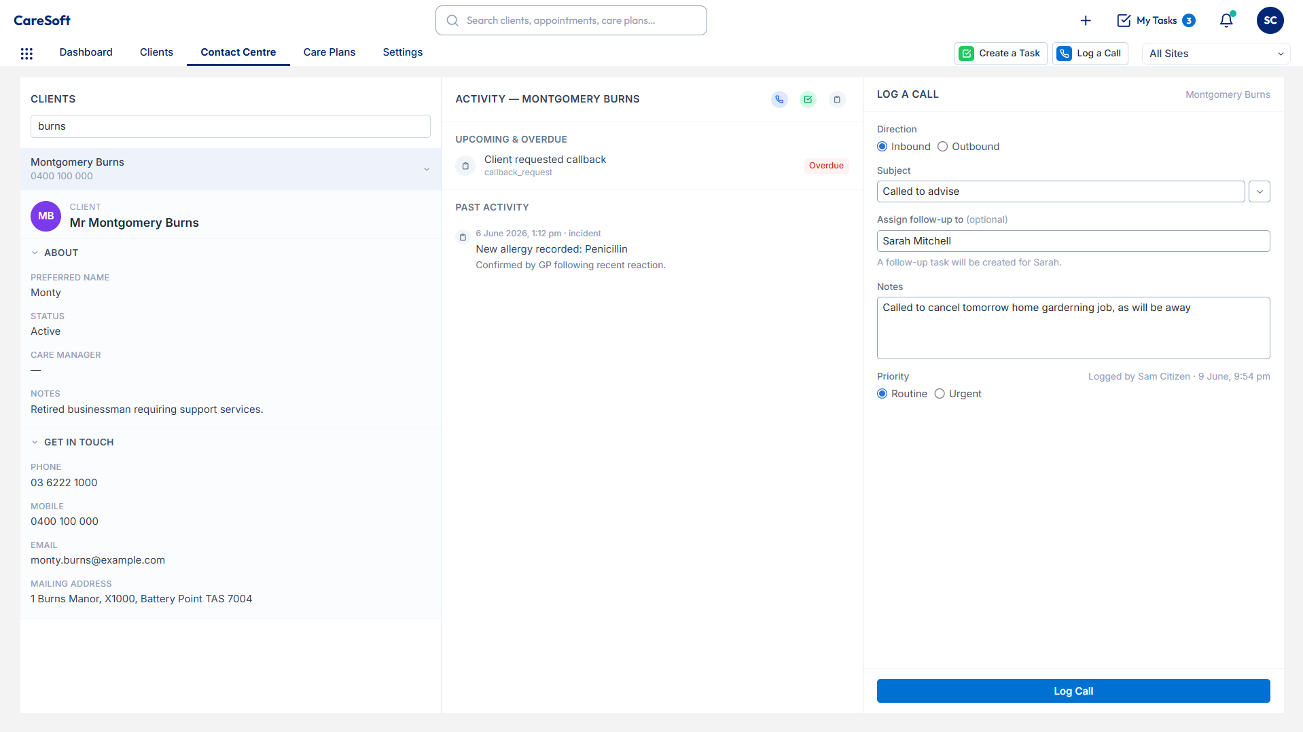Open the All Sites dropdown
The width and height of the screenshot is (1303, 732).
[1216, 54]
